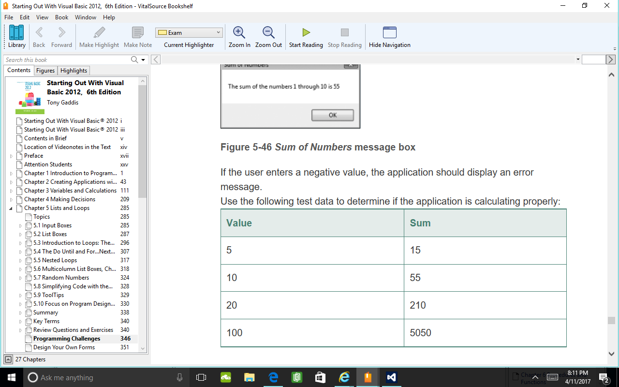Collapse the chapters panel at bottom-left

coord(8,359)
